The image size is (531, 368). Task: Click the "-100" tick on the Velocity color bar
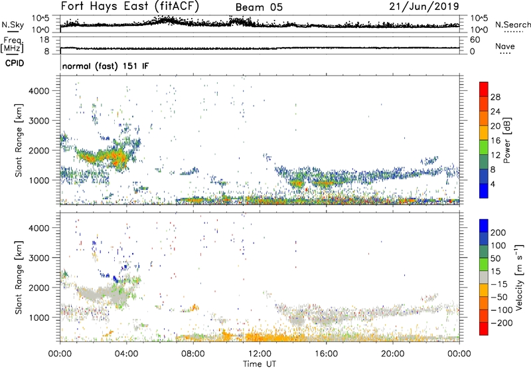click(501, 310)
